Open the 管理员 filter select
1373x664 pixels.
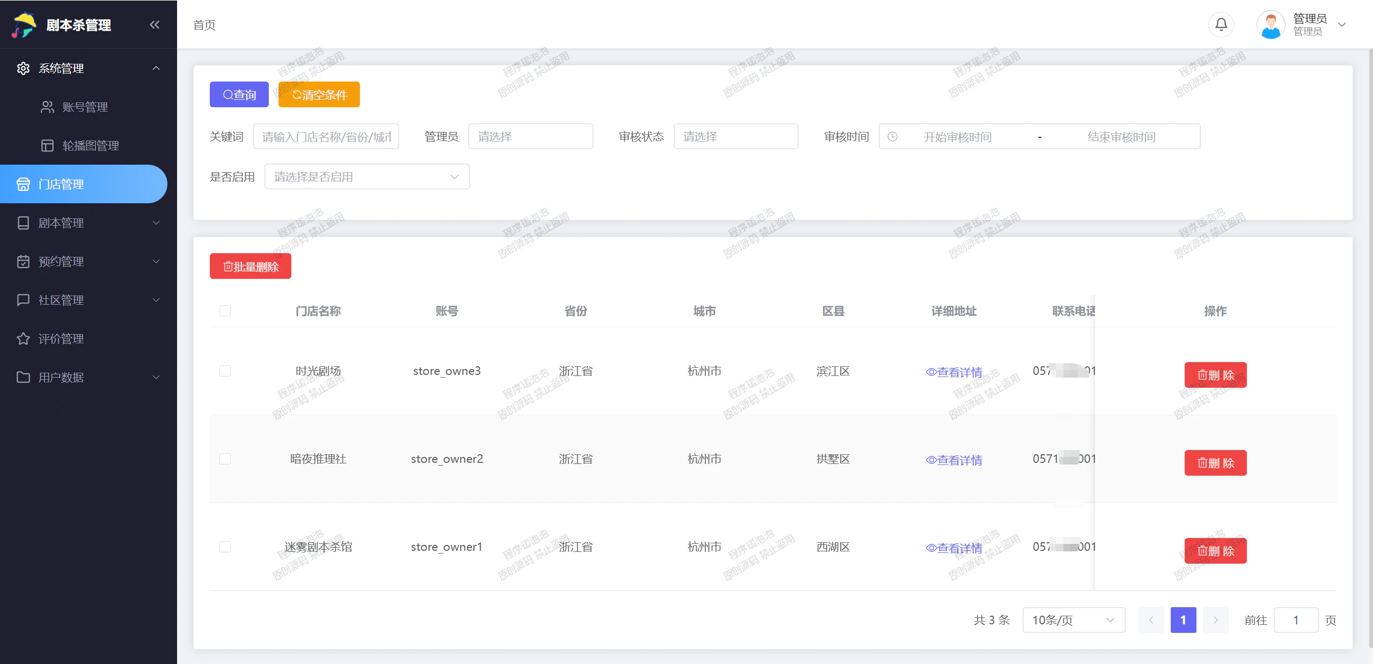(x=531, y=136)
